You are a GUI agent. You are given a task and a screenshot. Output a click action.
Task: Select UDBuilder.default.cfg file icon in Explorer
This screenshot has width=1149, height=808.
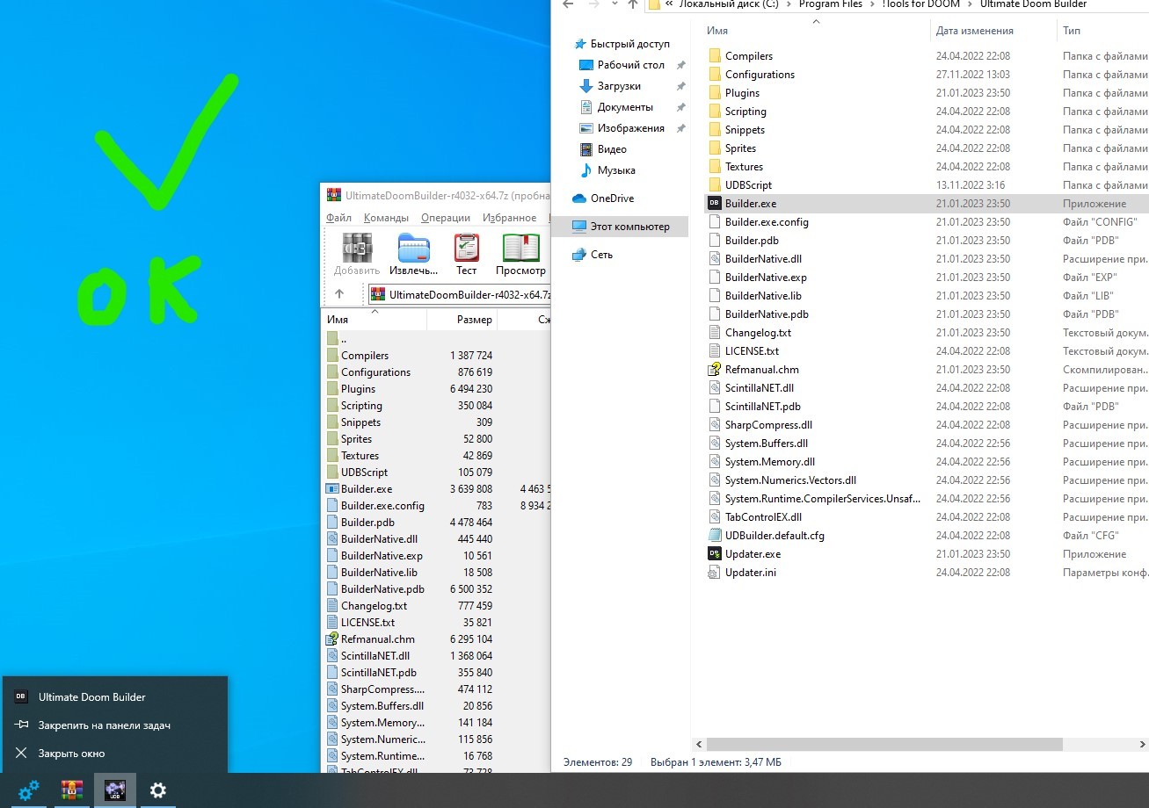(715, 535)
